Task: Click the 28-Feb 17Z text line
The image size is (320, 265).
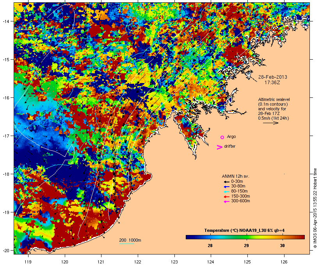Action: 269,113
